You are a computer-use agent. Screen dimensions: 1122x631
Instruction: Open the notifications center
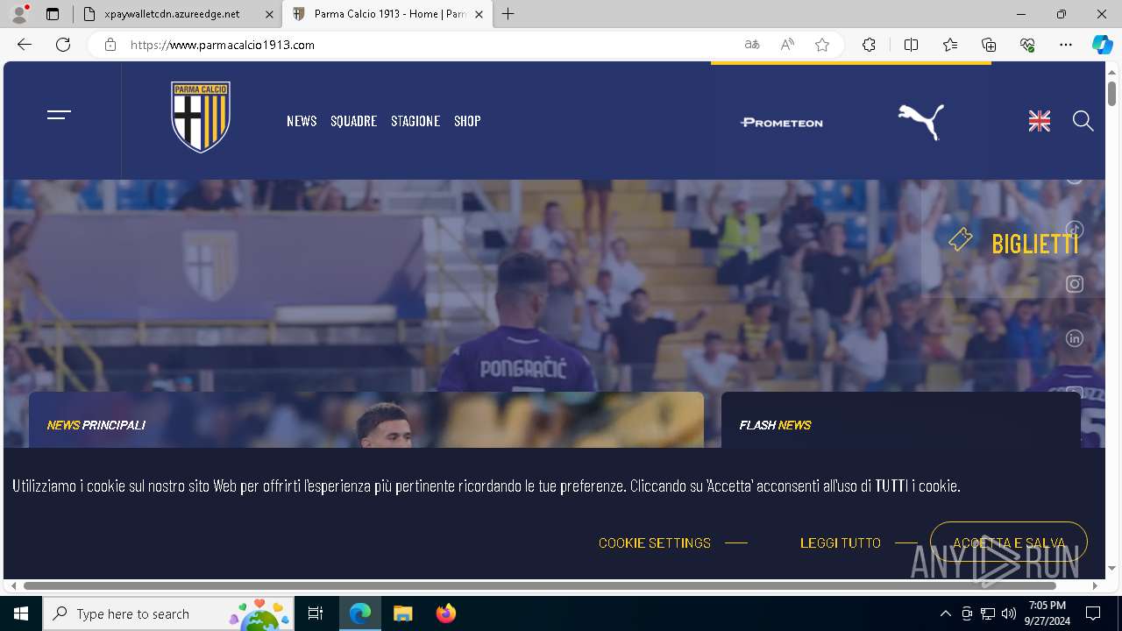point(1093,613)
